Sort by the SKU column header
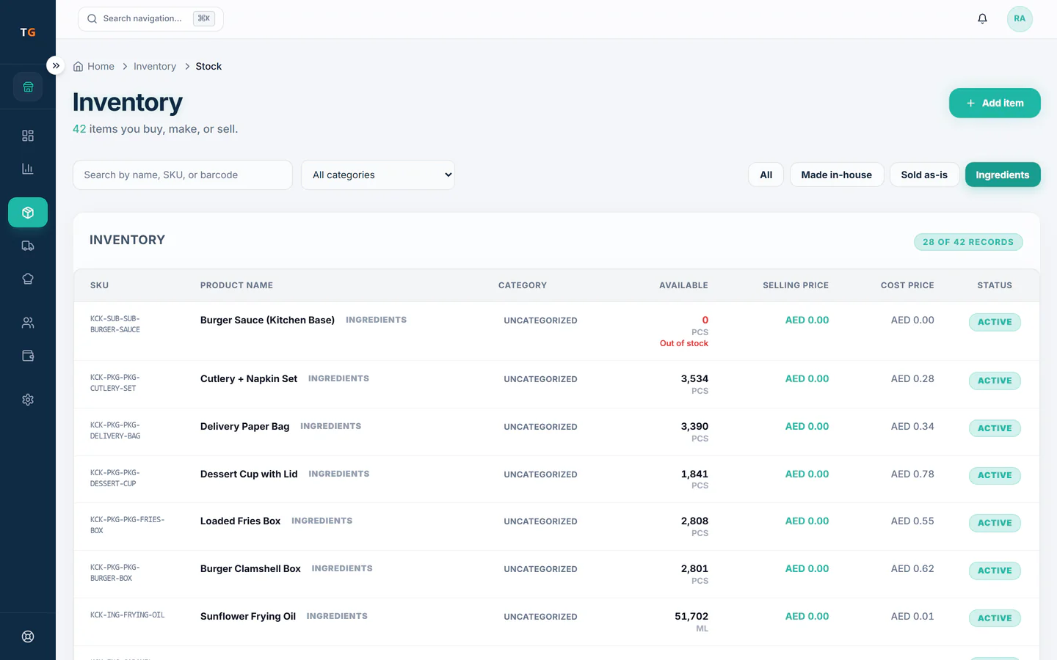The image size is (1057, 660). coord(99,285)
